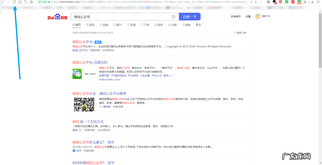Viewport: 322px width, 165px height.
Task: Switch to the 知道 tab
Action: point(131,25)
